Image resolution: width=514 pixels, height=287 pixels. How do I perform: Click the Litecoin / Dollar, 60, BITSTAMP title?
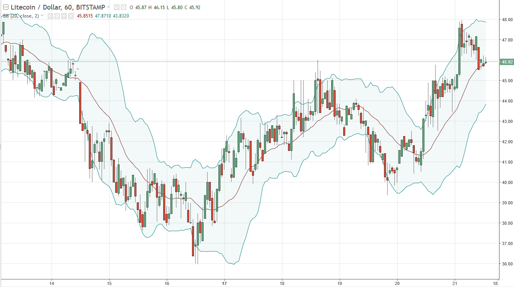pyautogui.click(x=58, y=7)
